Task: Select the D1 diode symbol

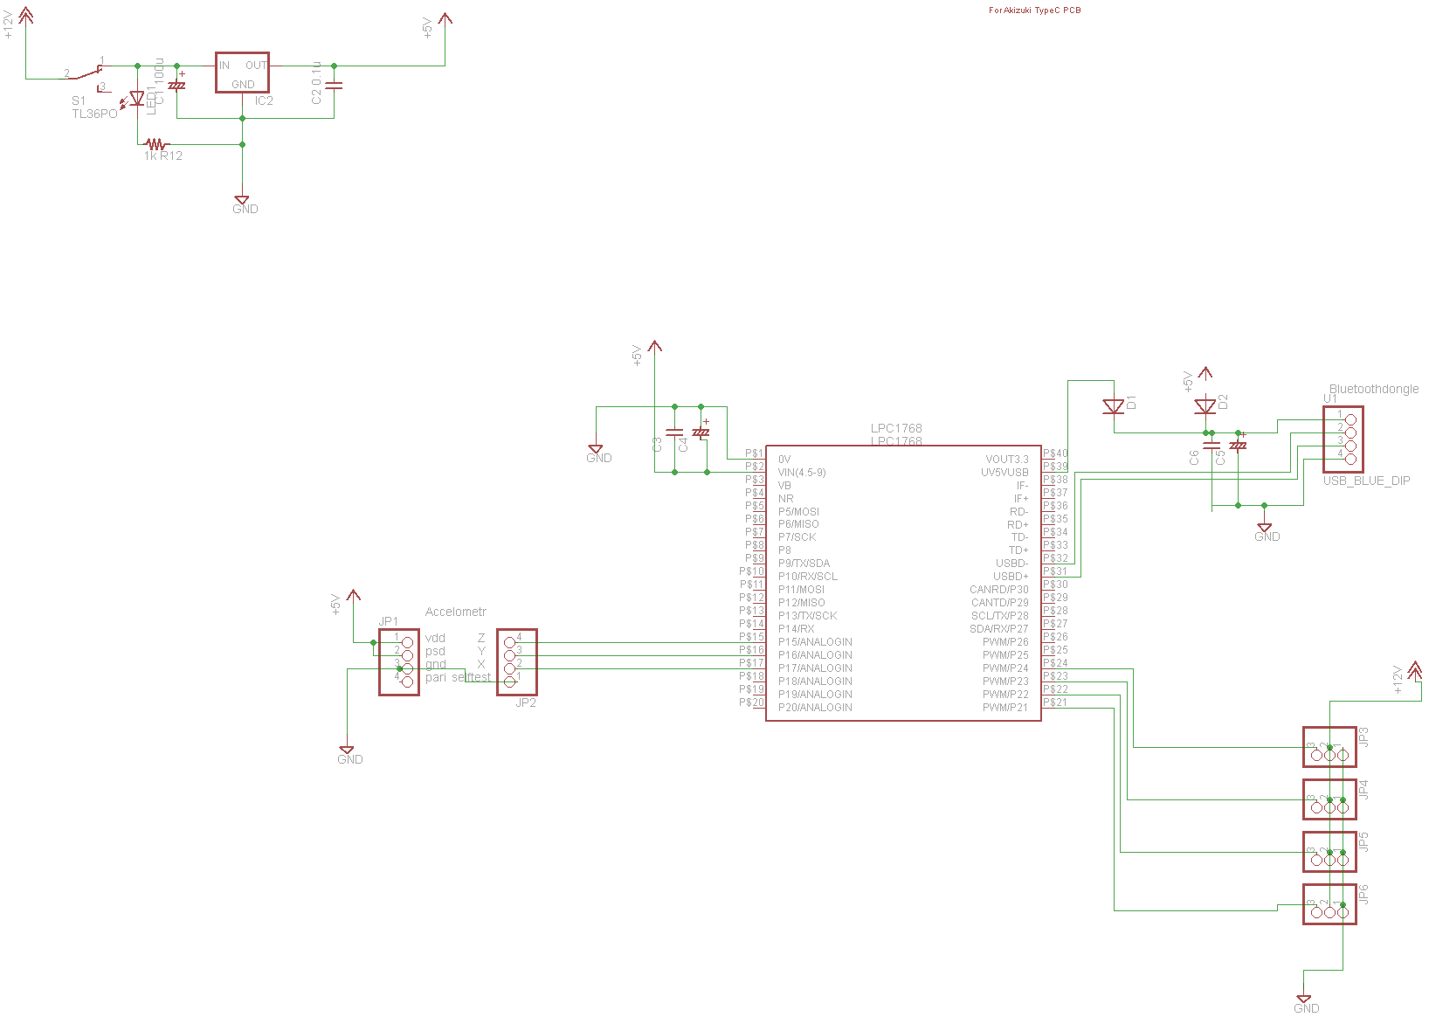Action: [1114, 406]
